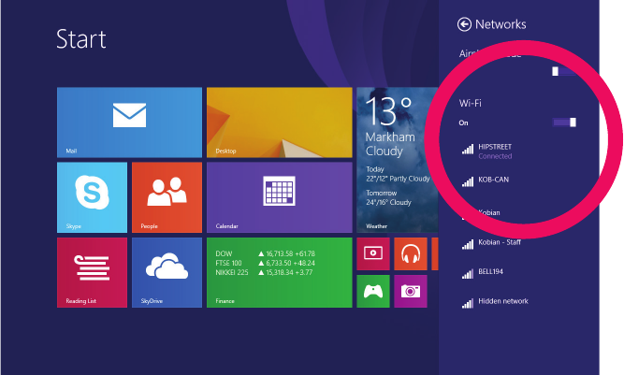Open the Weather tile showing Markham

click(398, 160)
